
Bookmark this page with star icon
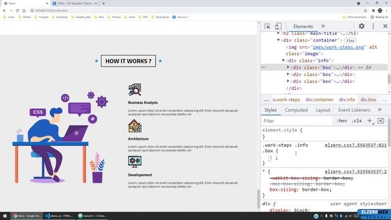click(365, 10)
